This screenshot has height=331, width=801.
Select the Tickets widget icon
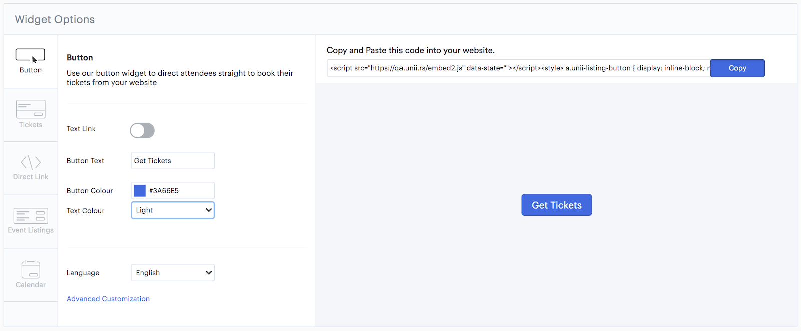coord(31,109)
